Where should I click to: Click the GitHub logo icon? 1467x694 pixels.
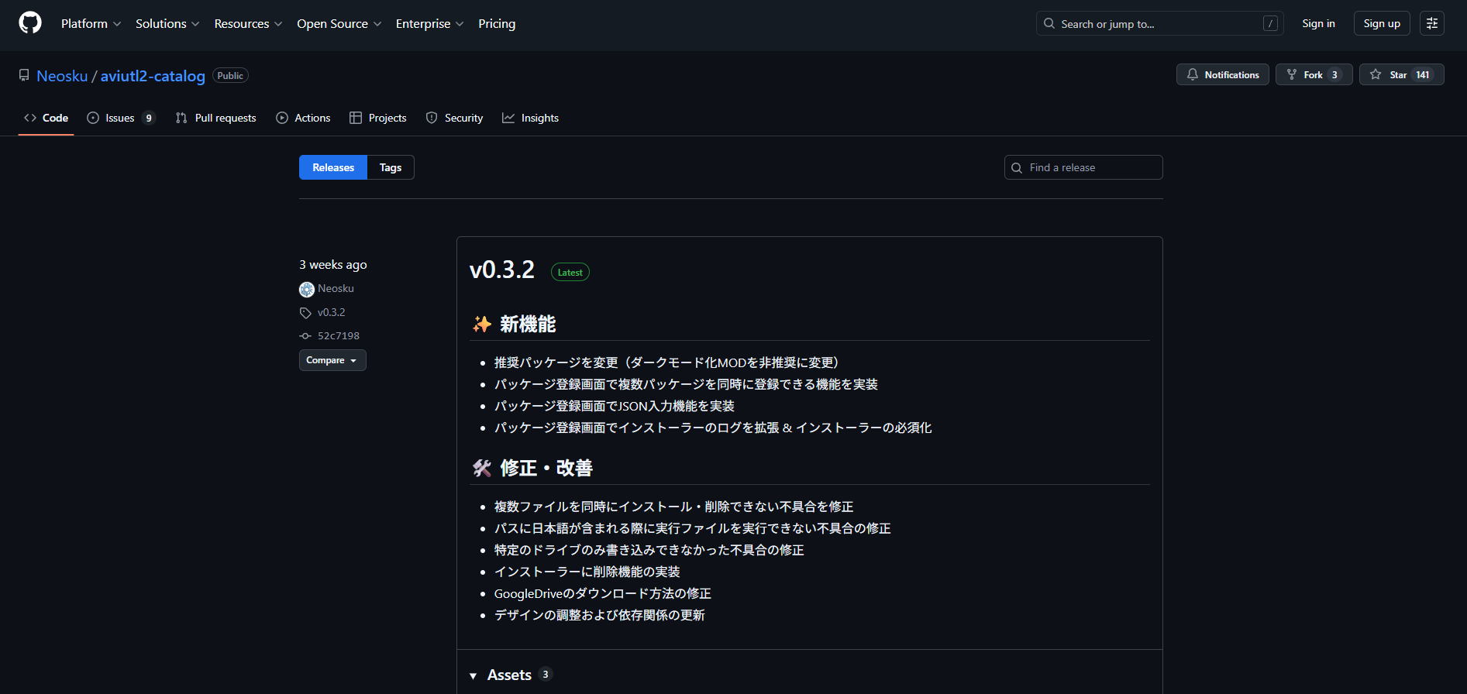coord(30,23)
